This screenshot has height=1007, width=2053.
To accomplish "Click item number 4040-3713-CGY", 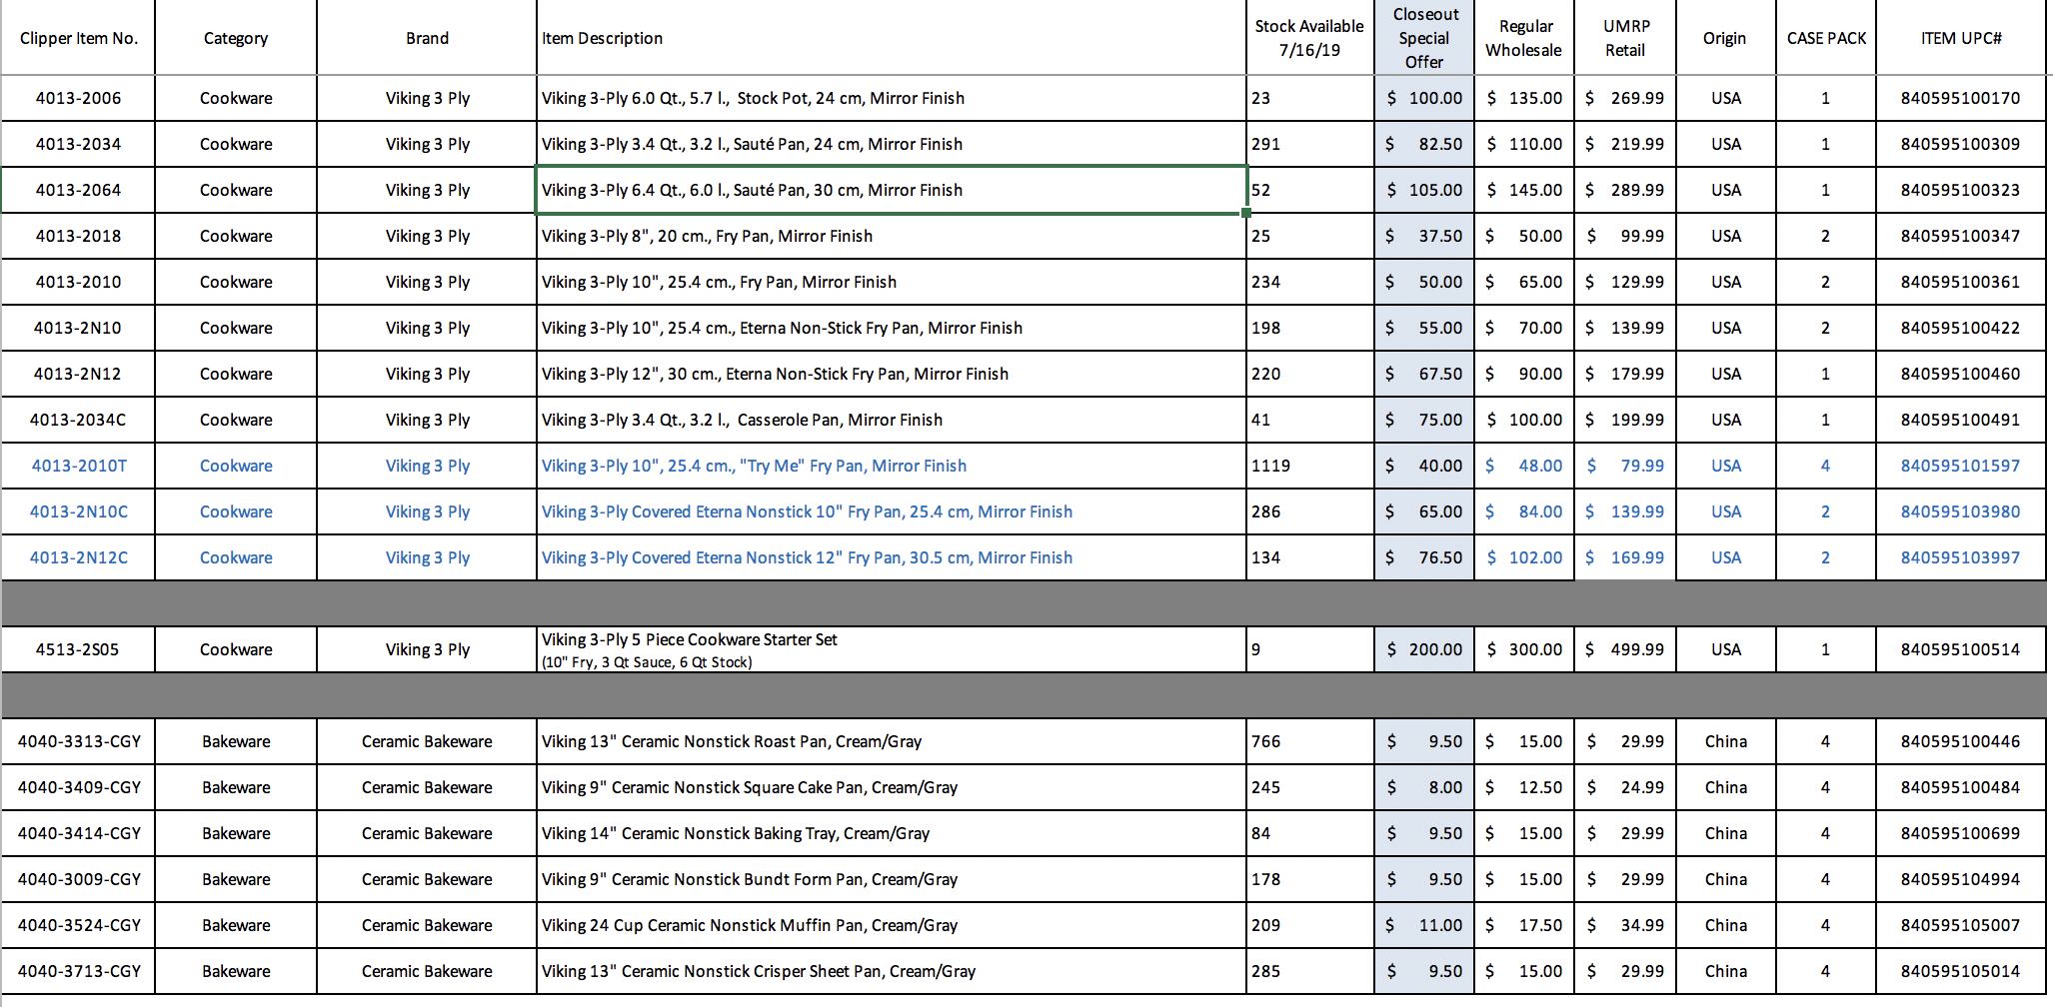I will point(79,971).
